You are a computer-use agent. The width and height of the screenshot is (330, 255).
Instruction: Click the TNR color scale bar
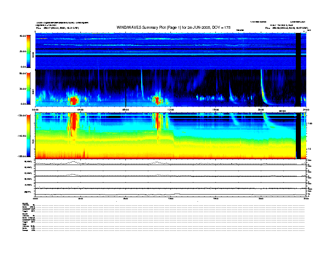(x=28, y=136)
